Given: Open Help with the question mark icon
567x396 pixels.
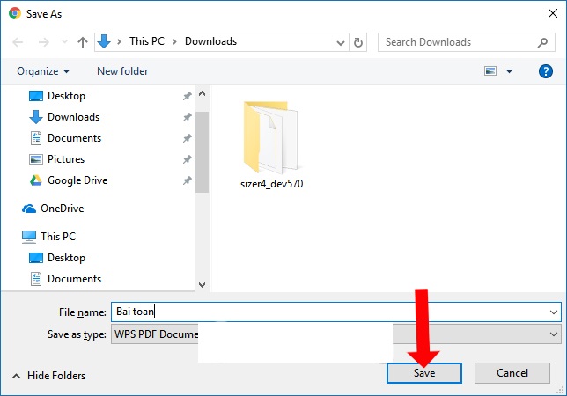Looking at the screenshot, I should pos(545,71).
